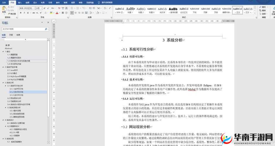The height and width of the screenshot is (146, 275).
Task: Click the Sort A-Z icon
Action: [105, 8]
